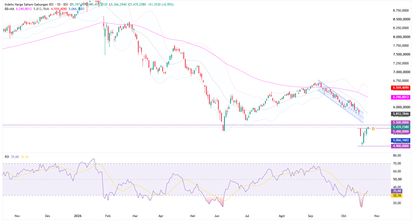The image size is (414, 221).
Task: Click the green 5.439,2580 last price label
Action: [x=401, y=127]
